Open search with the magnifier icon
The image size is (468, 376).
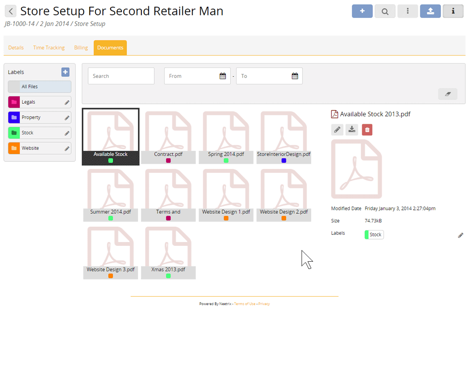click(x=385, y=12)
